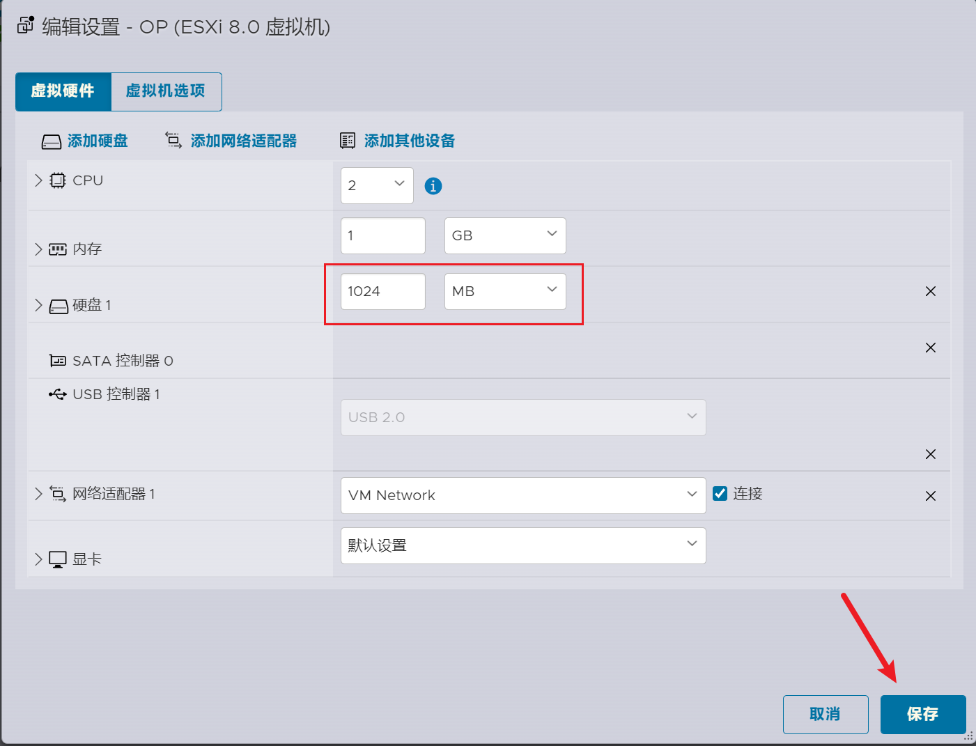Screen dimensions: 976x746
Task: Open the memory GB unit dropdown
Action: tap(505, 235)
